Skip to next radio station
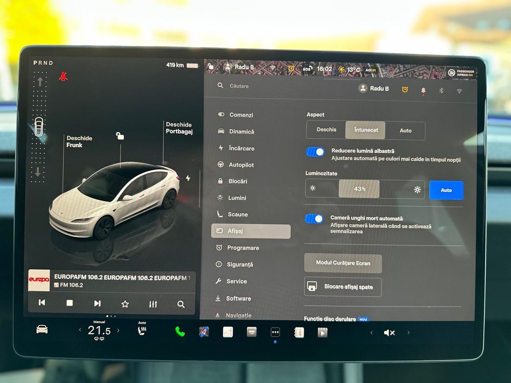The width and height of the screenshot is (511, 383). [x=97, y=303]
